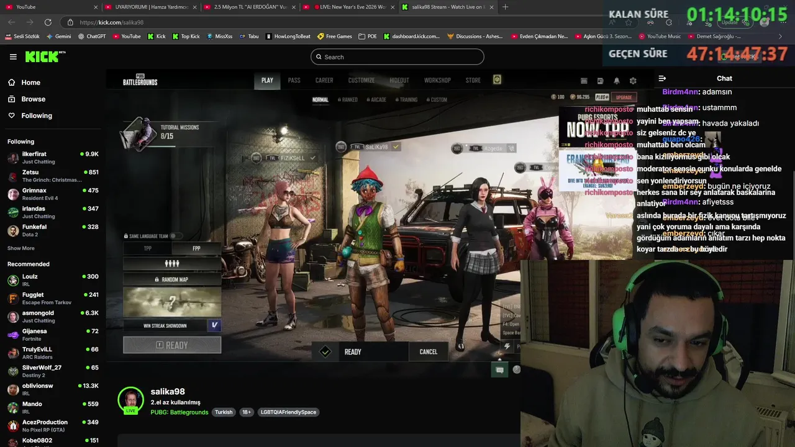Switch to the PASS tab
795x447 pixels.
coord(294,80)
